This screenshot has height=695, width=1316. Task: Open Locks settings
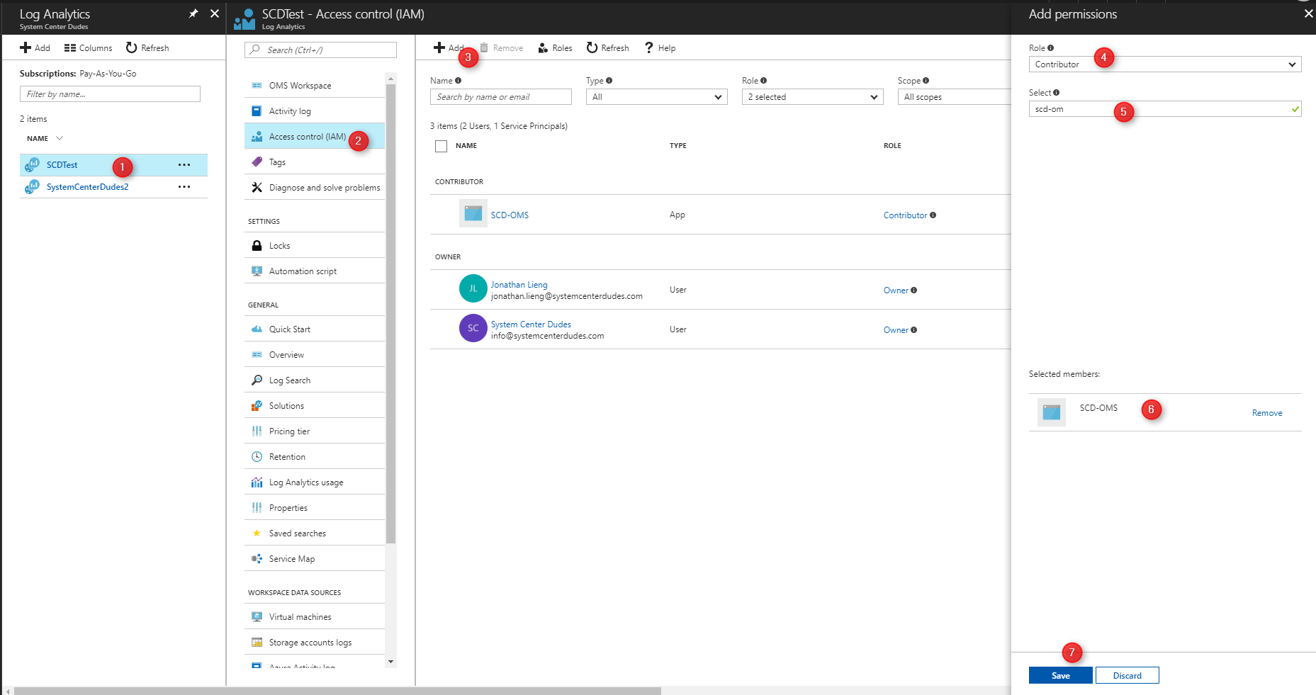coord(315,246)
